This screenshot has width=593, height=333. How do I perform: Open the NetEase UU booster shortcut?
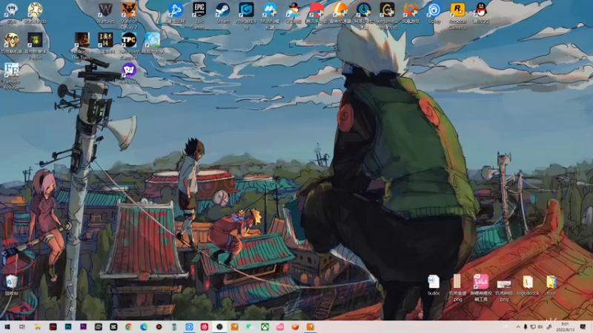coord(363,16)
